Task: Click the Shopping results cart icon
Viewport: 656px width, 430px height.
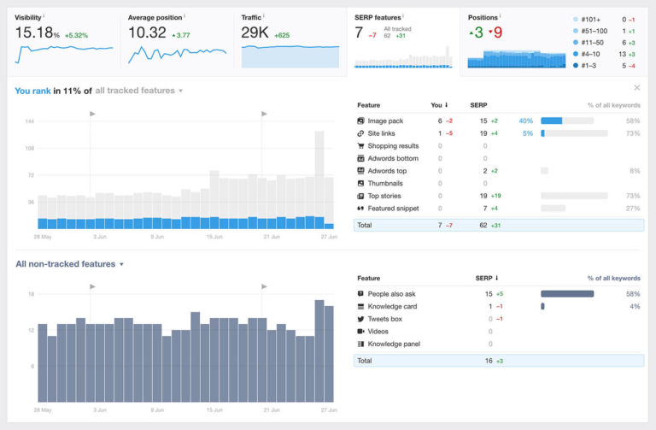Action: pos(361,146)
